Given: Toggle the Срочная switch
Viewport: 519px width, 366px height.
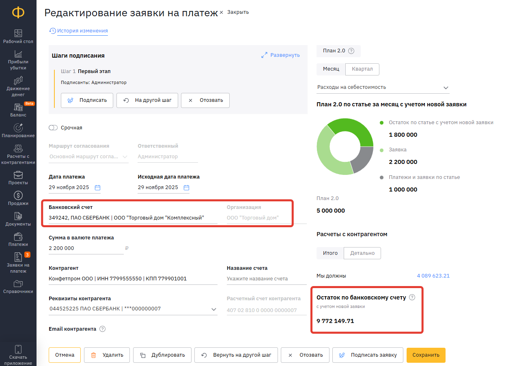Looking at the screenshot, I should pos(53,128).
